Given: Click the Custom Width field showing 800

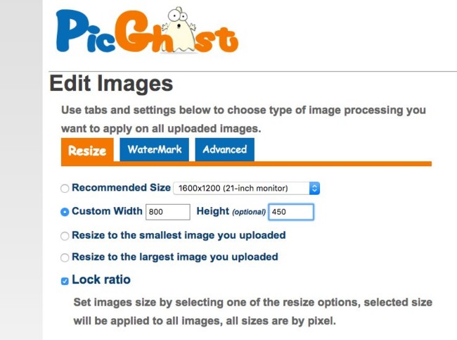Looking at the screenshot, I should pos(168,212).
